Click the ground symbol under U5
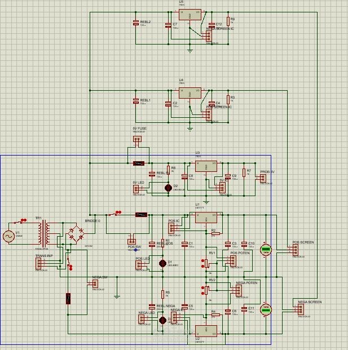 [190, 51]
